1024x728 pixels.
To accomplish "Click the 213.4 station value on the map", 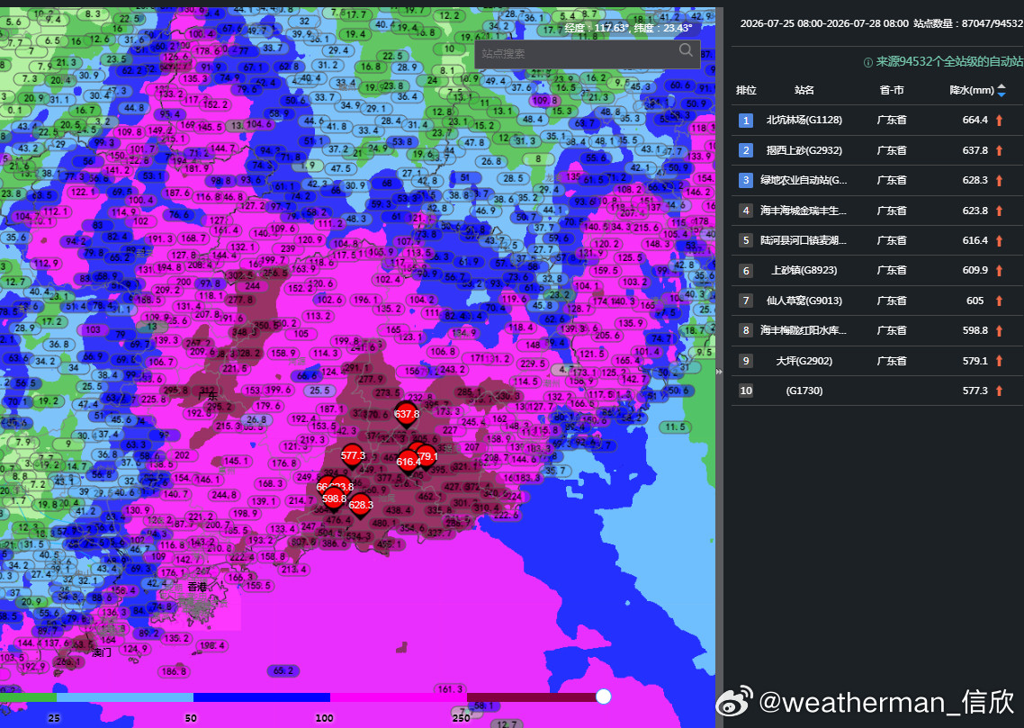I will click(x=293, y=569).
